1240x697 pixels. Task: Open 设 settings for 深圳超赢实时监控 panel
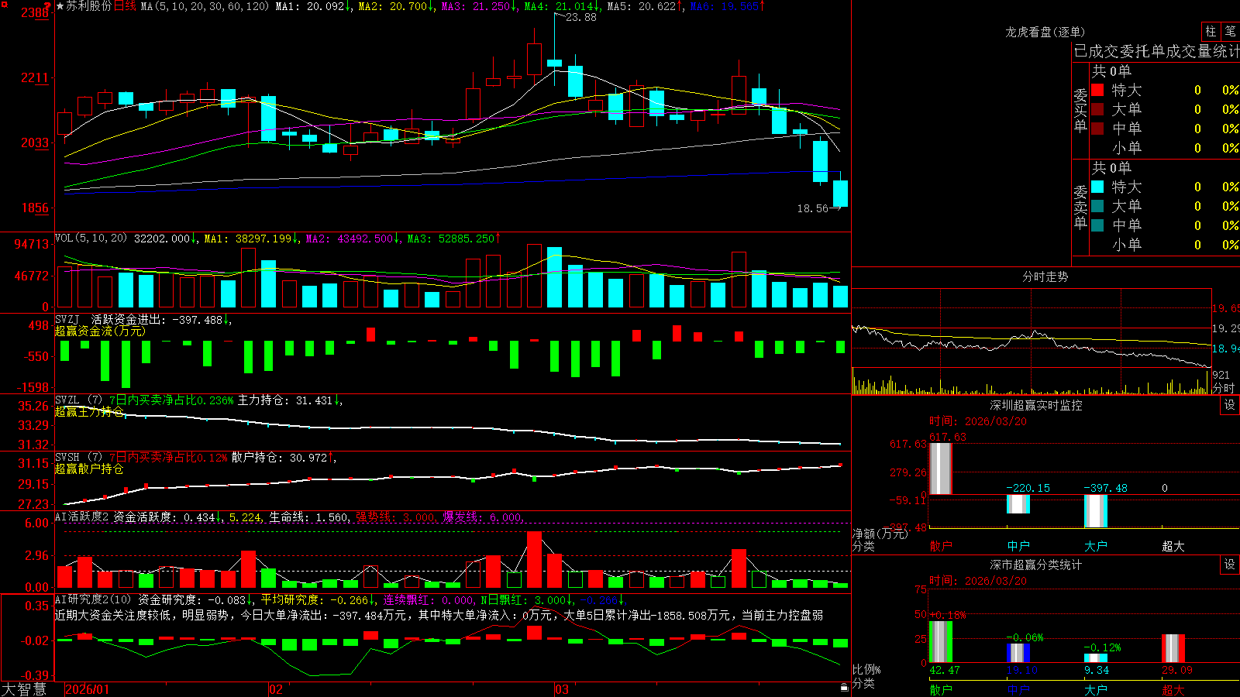pyautogui.click(x=1230, y=405)
